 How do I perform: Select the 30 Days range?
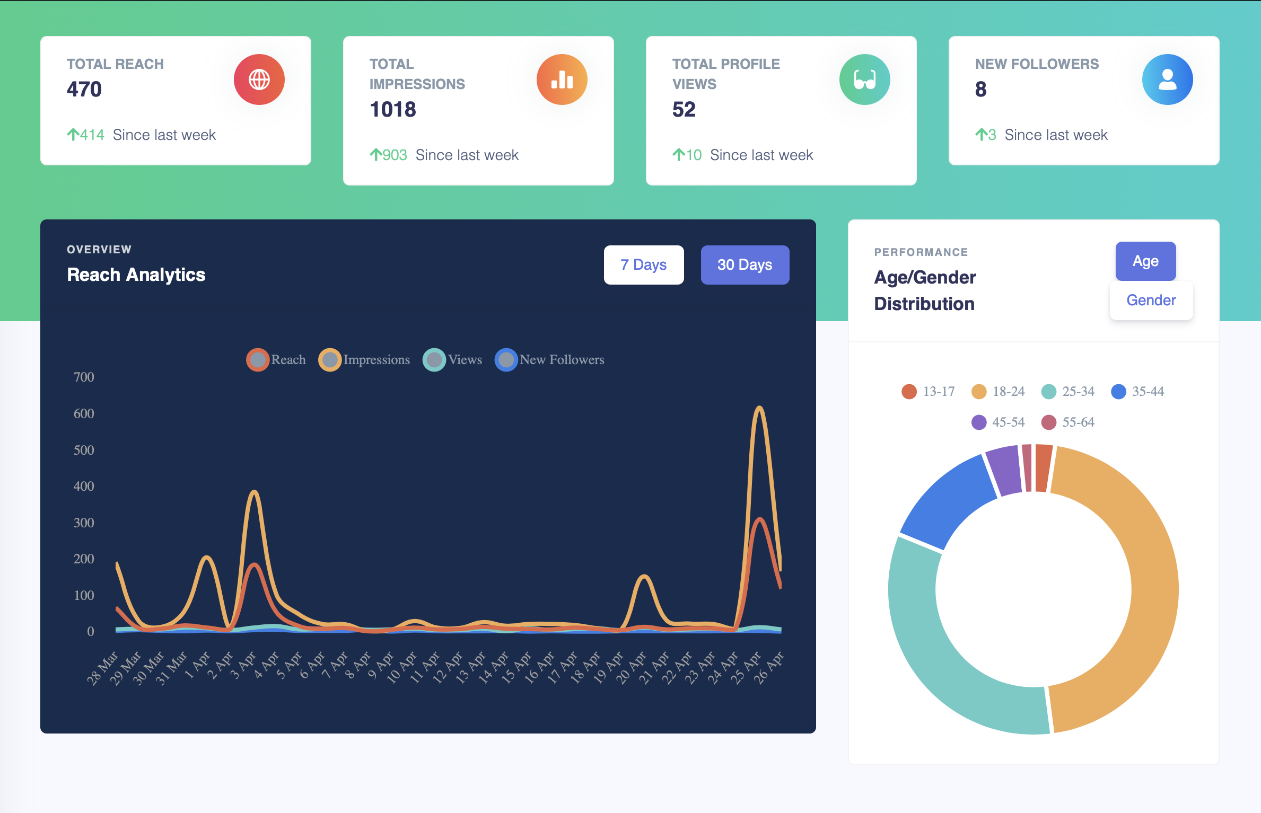click(745, 264)
